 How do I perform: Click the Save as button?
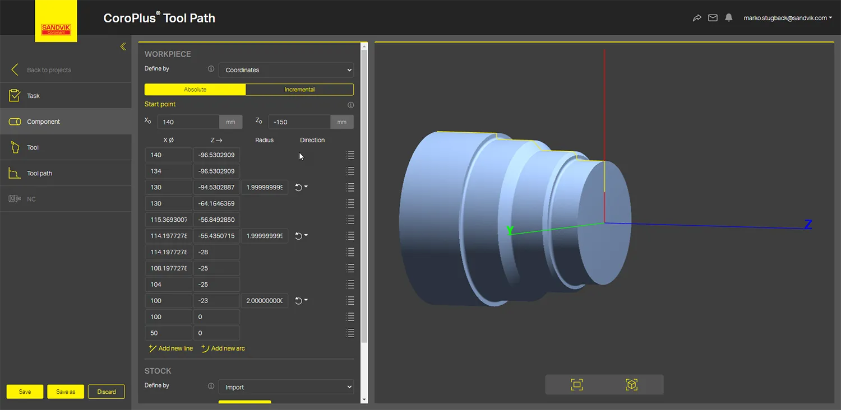66,392
